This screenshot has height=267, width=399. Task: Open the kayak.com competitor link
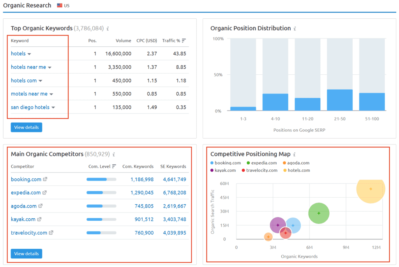(x=23, y=220)
